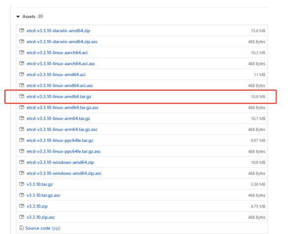This screenshot has width=308, height=234.
Task: Download etcd-v3.3.10-linux-arm64.tar.gz
Action: (x=58, y=118)
